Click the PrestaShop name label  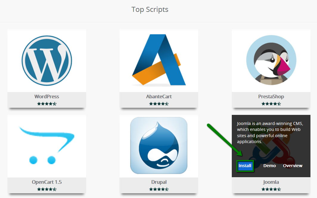coord(271,96)
